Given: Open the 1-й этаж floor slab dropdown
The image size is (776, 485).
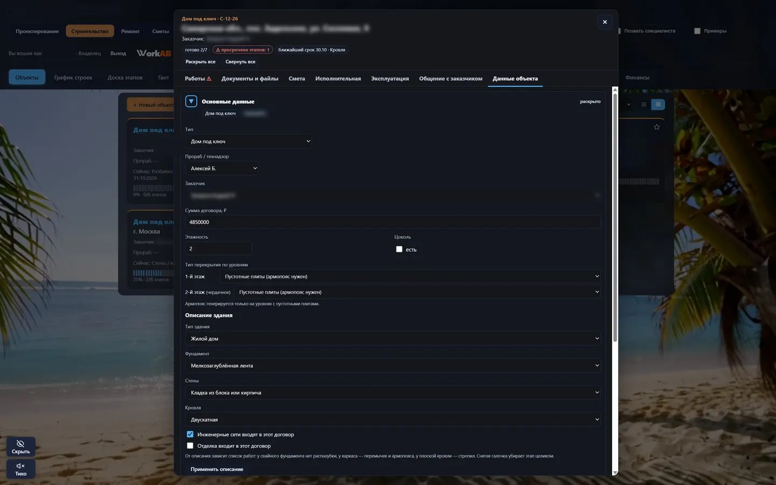Looking at the screenshot, I should [x=410, y=276].
